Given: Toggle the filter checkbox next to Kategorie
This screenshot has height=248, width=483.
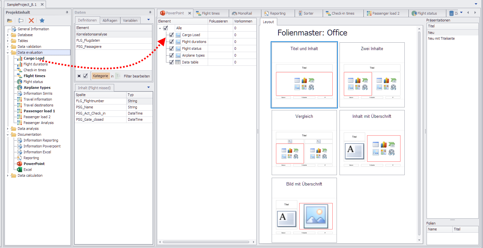Looking at the screenshot, I should 85,76.
